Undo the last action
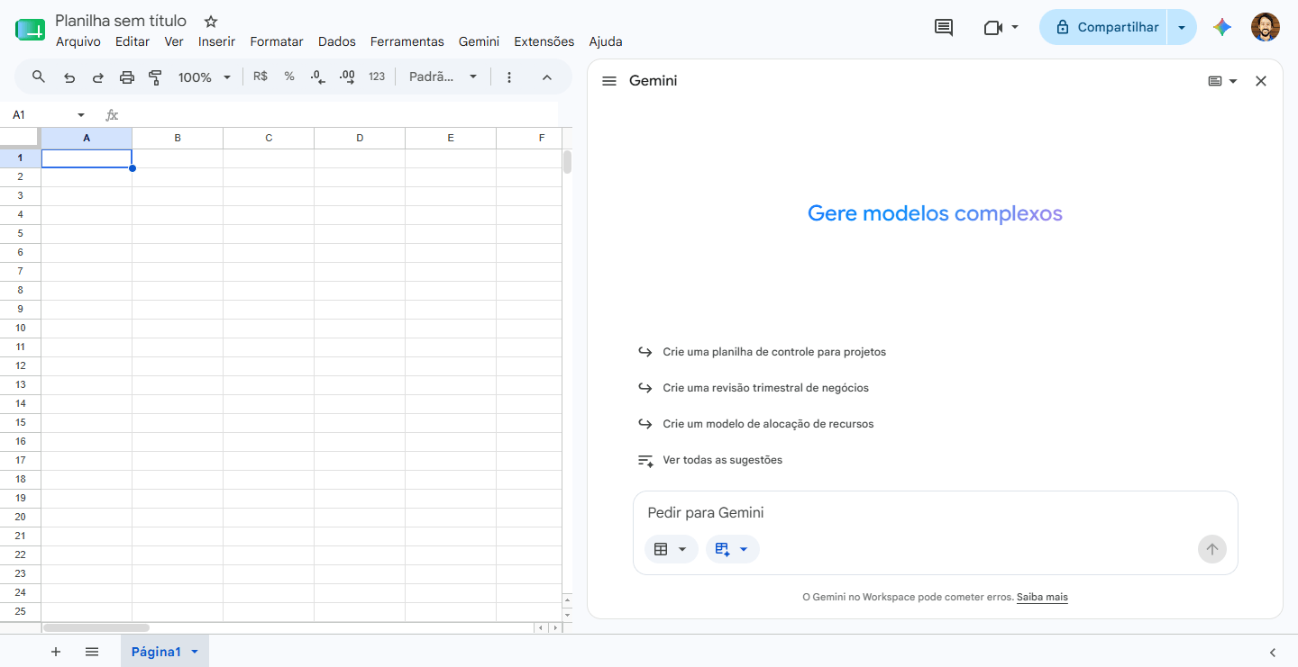The image size is (1298, 667). (69, 77)
